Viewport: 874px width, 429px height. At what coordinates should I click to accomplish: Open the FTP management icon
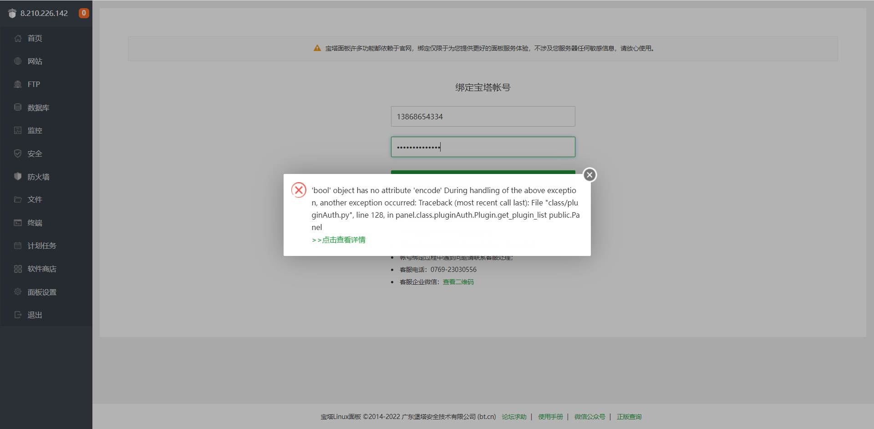(x=18, y=84)
